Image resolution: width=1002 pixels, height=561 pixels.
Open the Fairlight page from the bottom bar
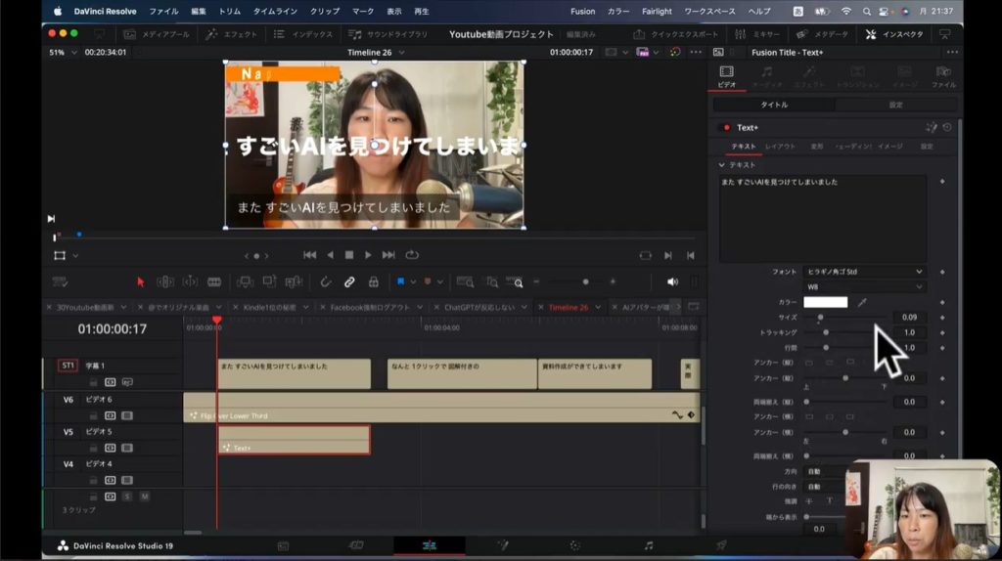(648, 545)
